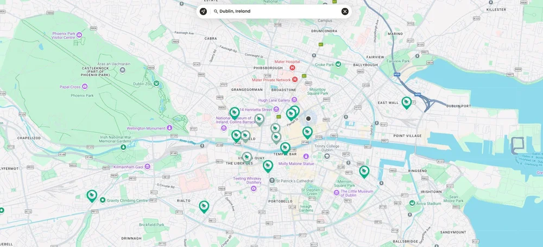Select the green pin left of Molly Malone Statue
This screenshot has height=247, width=543.
[x=268, y=166]
